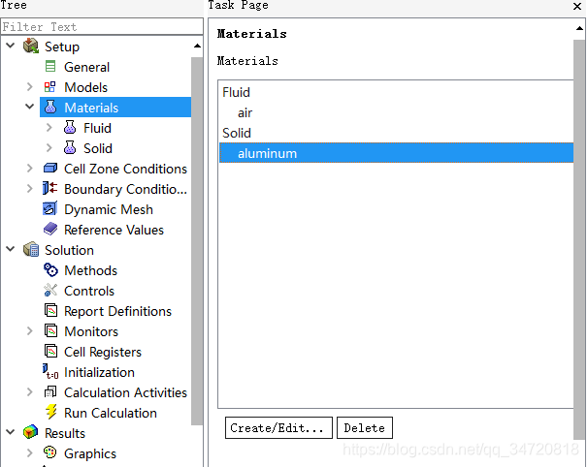Select air in Materials list

[245, 112]
